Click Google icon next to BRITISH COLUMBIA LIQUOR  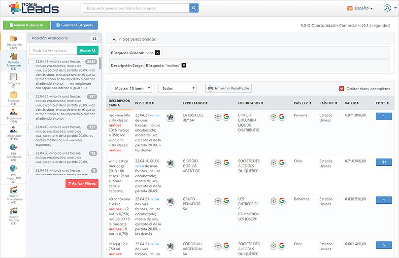tap(282, 117)
